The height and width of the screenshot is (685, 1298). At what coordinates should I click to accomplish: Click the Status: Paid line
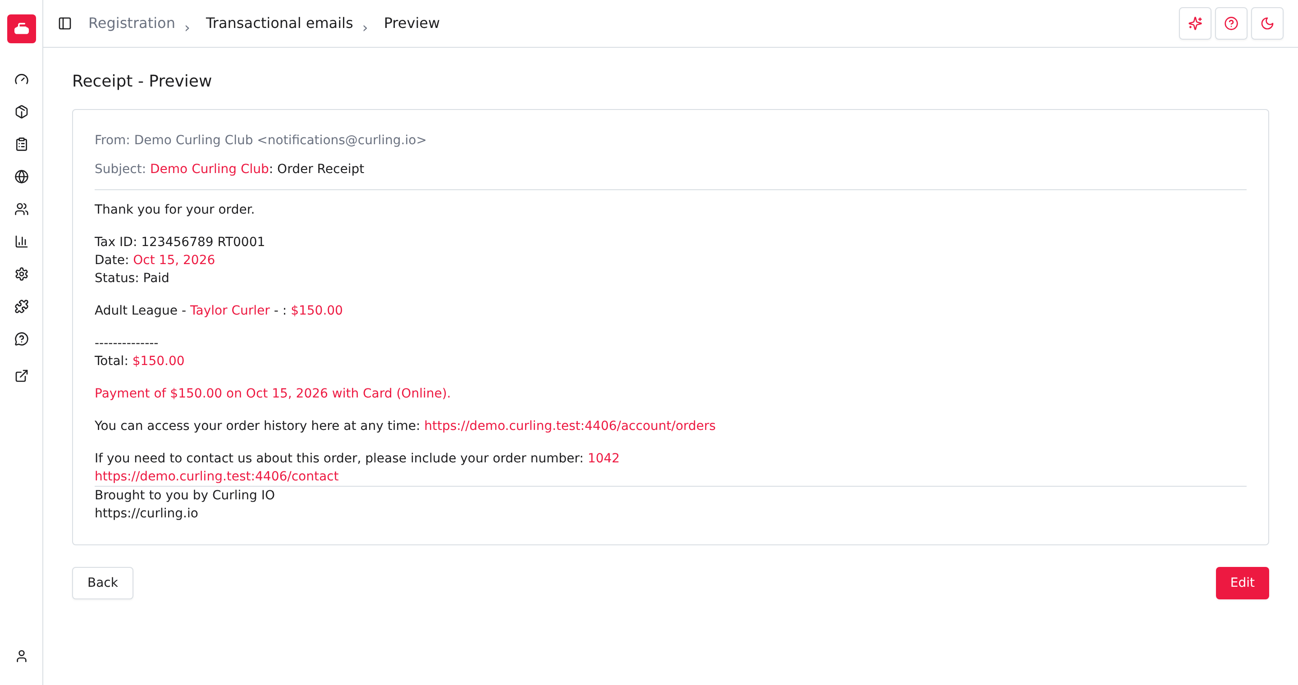(132, 278)
